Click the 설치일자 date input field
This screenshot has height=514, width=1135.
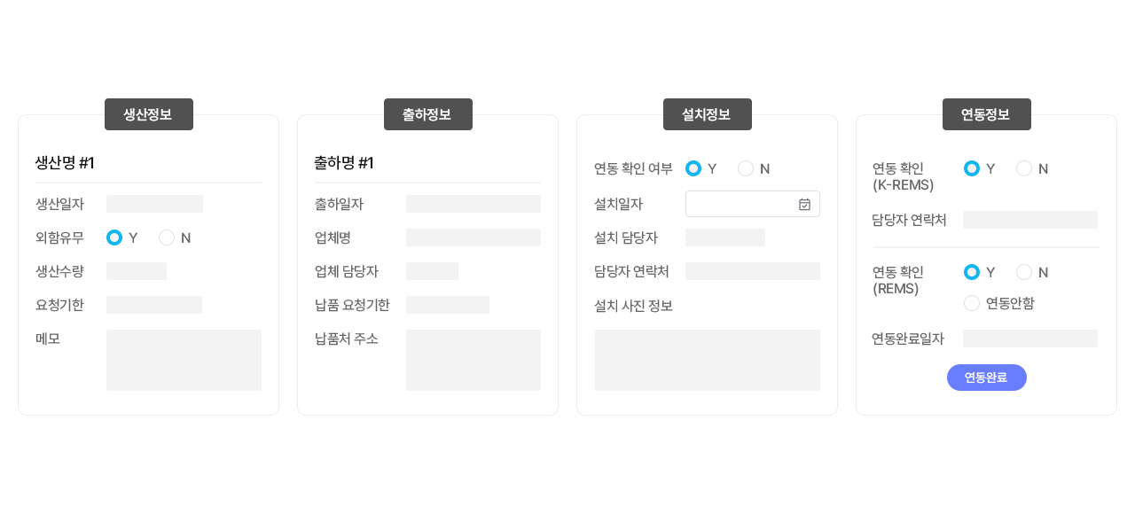pyautogui.click(x=740, y=204)
